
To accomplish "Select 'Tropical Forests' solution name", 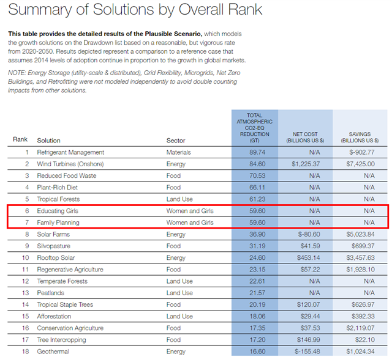I will pos(58,199).
